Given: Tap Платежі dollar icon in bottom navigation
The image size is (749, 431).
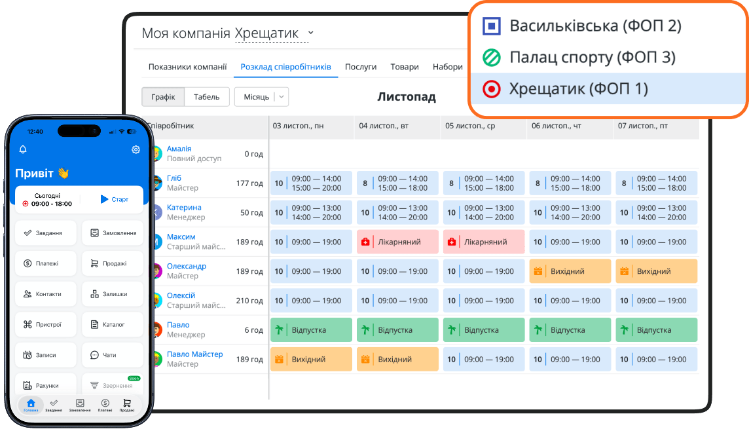Looking at the screenshot, I should (105, 405).
